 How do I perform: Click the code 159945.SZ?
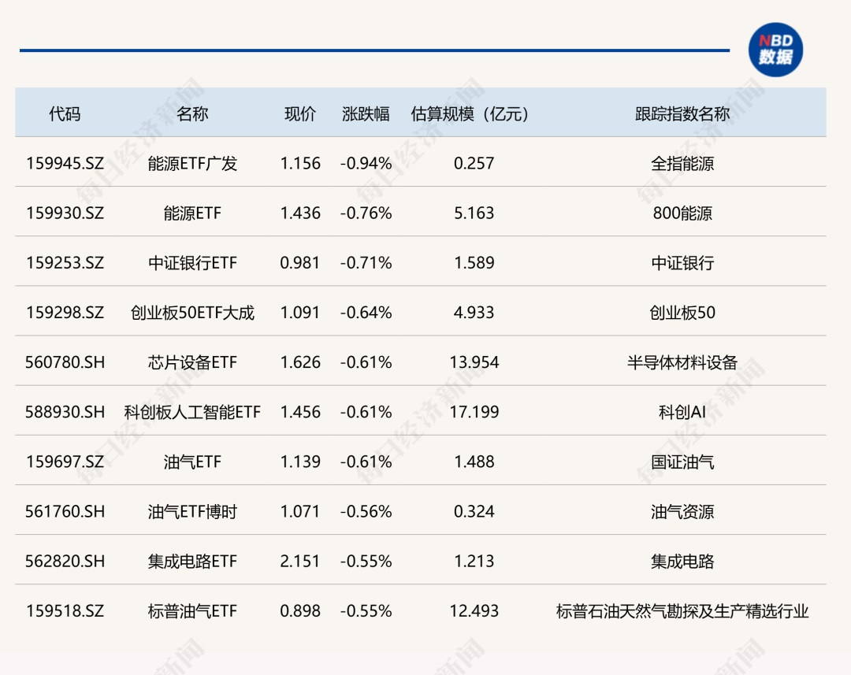[65, 163]
